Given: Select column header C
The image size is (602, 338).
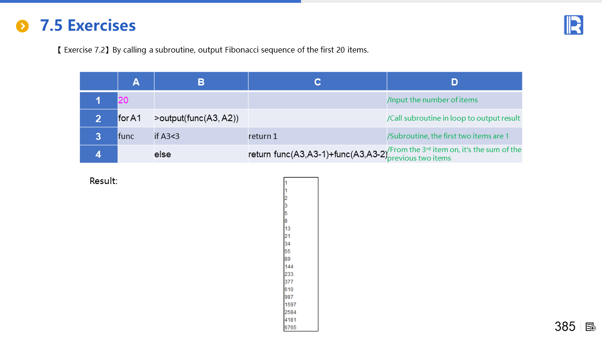Looking at the screenshot, I should point(317,82).
